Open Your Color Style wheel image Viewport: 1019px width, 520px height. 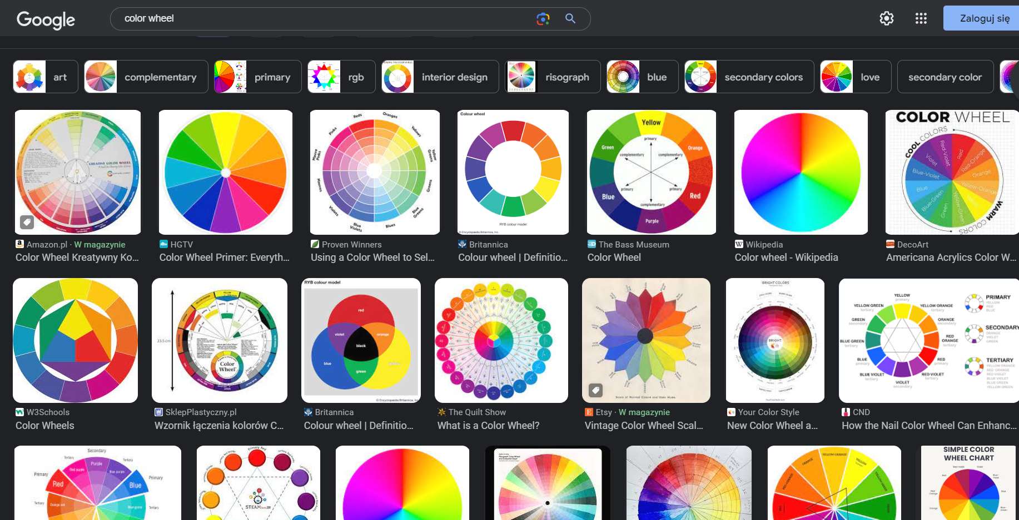pyautogui.click(x=775, y=340)
